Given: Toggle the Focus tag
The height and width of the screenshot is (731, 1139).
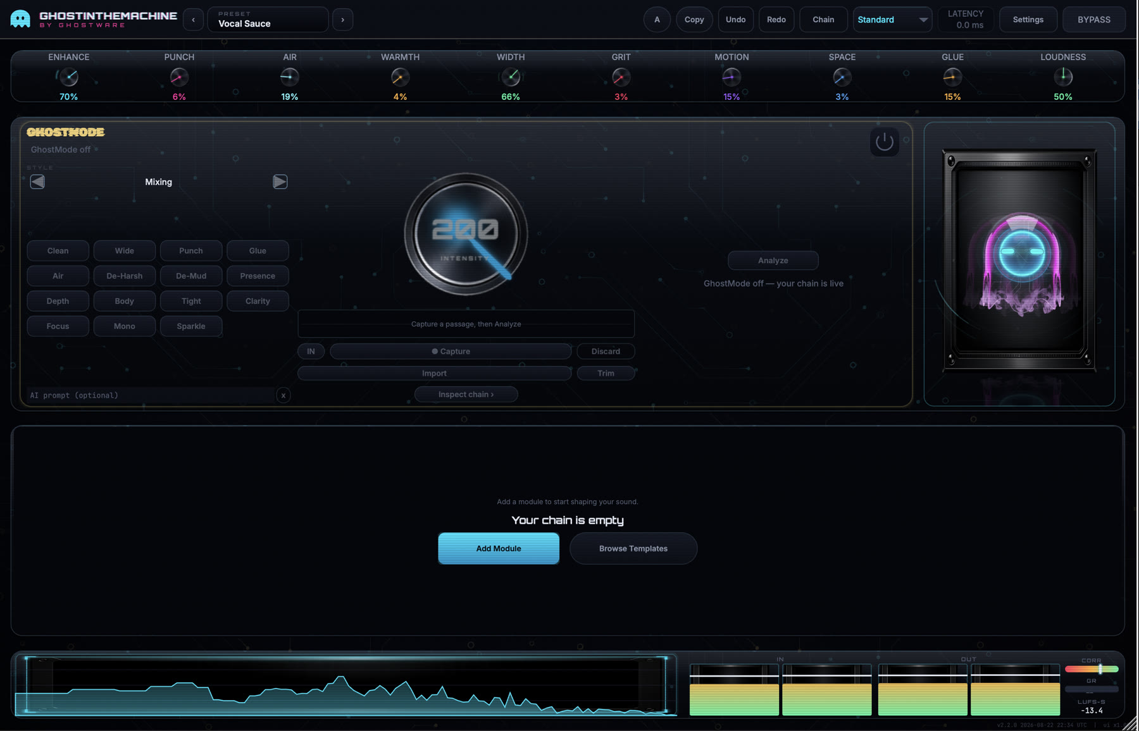Looking at the screenshot, I should click(58, 326).
